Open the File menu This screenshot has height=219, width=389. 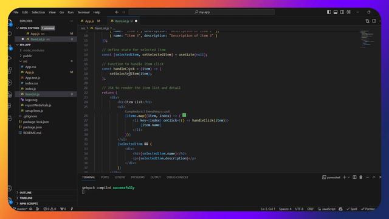(16, 12)
